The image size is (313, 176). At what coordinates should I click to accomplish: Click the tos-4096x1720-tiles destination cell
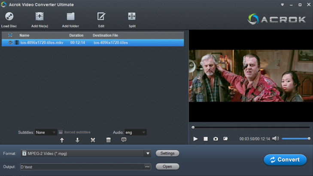tap(111, 43)
